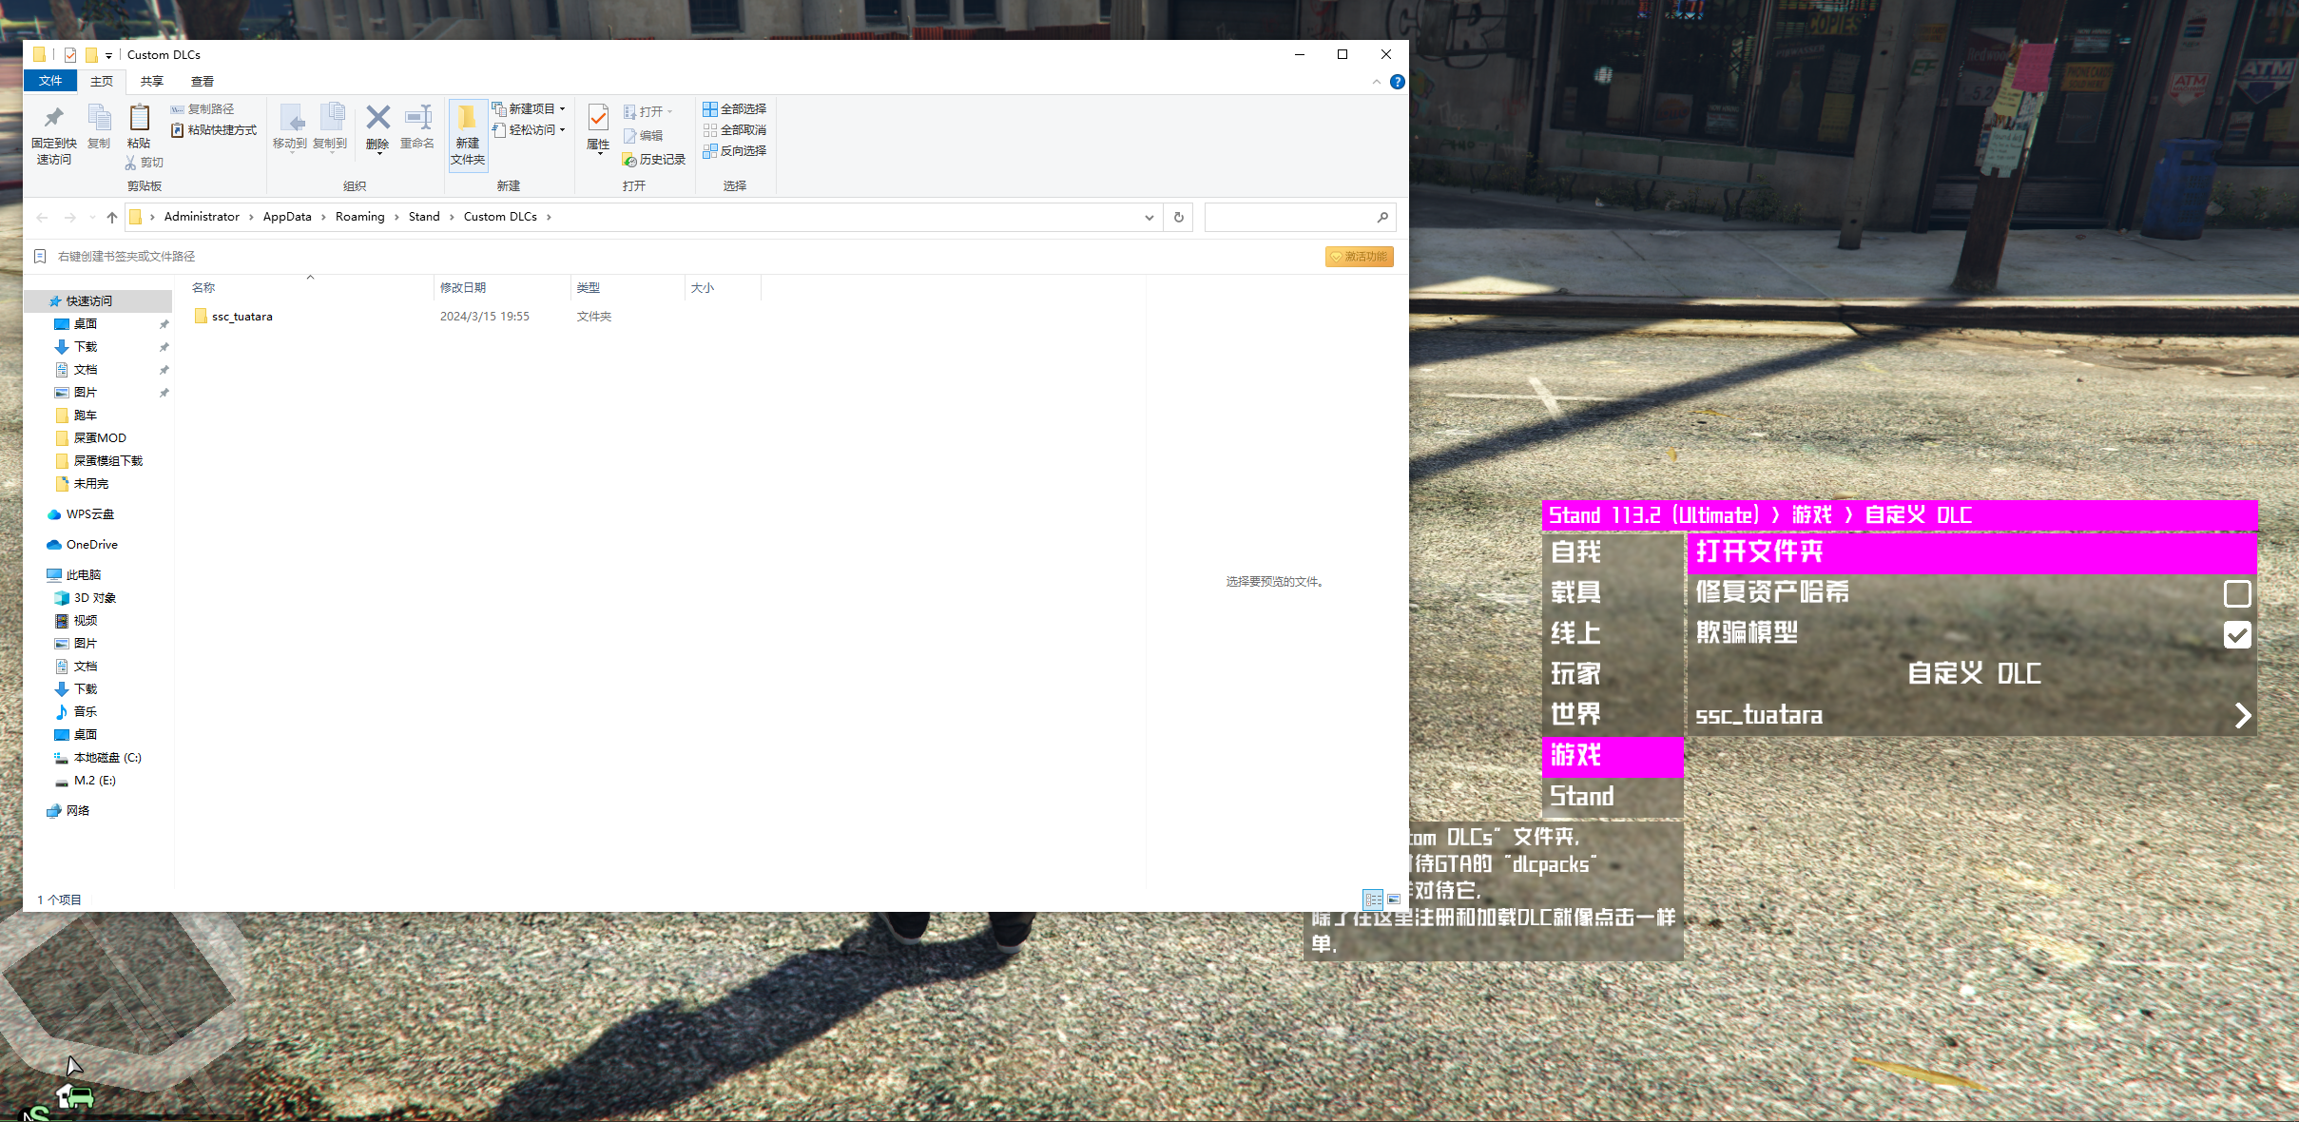Click the blue help question mark icon
This screenshot has height=1122, width=2299.
[x=1397, y=82]
